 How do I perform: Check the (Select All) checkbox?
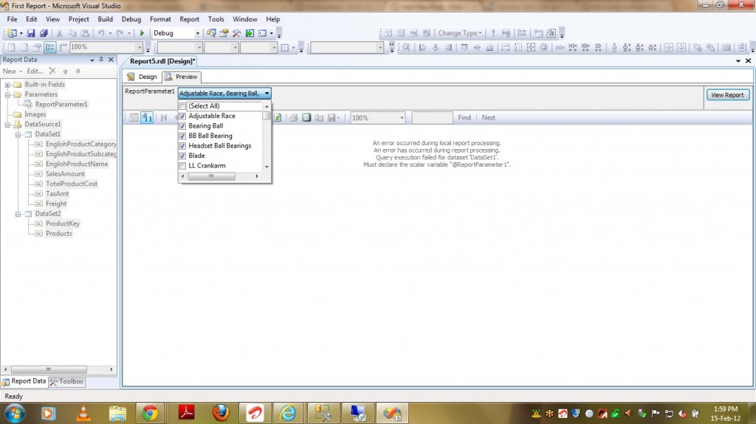(182, 106)
